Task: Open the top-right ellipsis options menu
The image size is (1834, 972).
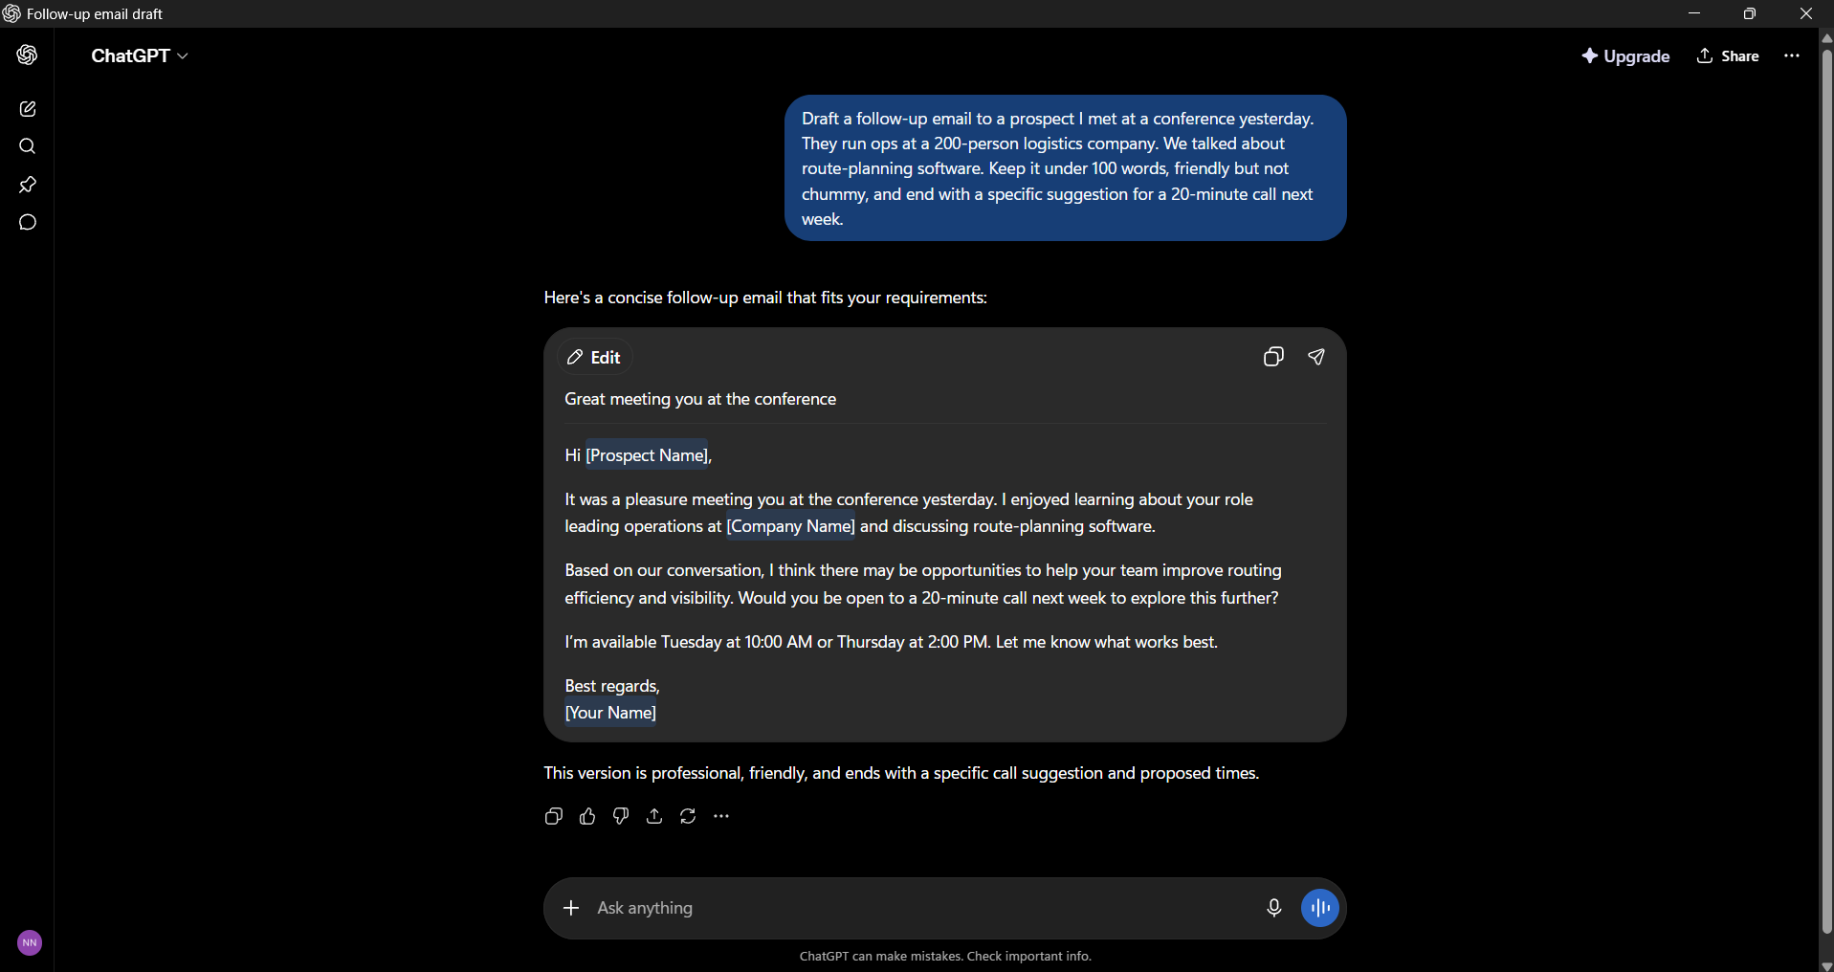Action: (x=1792, y=55)
